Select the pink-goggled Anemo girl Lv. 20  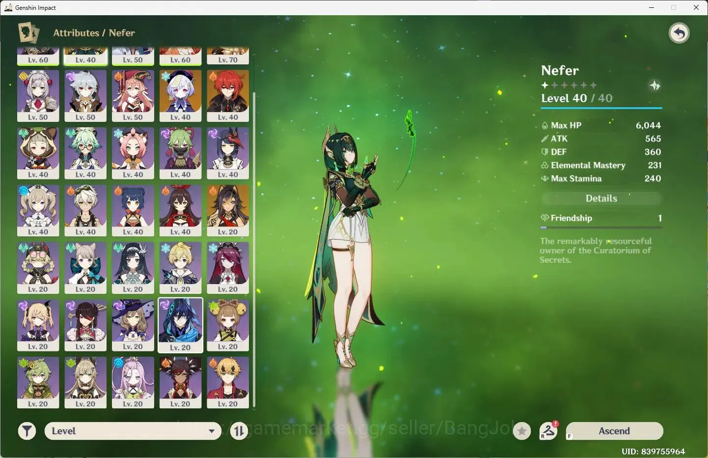pos(38,268)
